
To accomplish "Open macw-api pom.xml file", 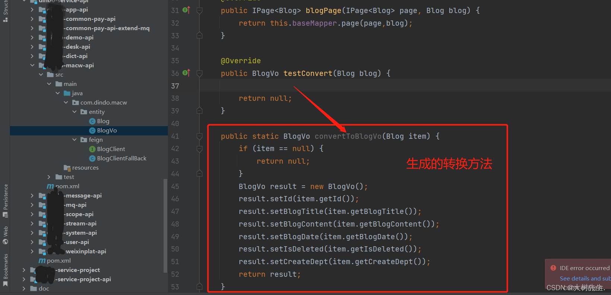I will 67,186.
